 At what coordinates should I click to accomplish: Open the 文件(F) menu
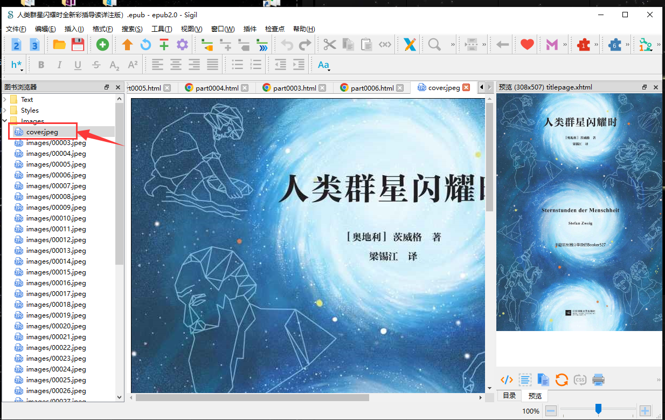click(16, 29)
